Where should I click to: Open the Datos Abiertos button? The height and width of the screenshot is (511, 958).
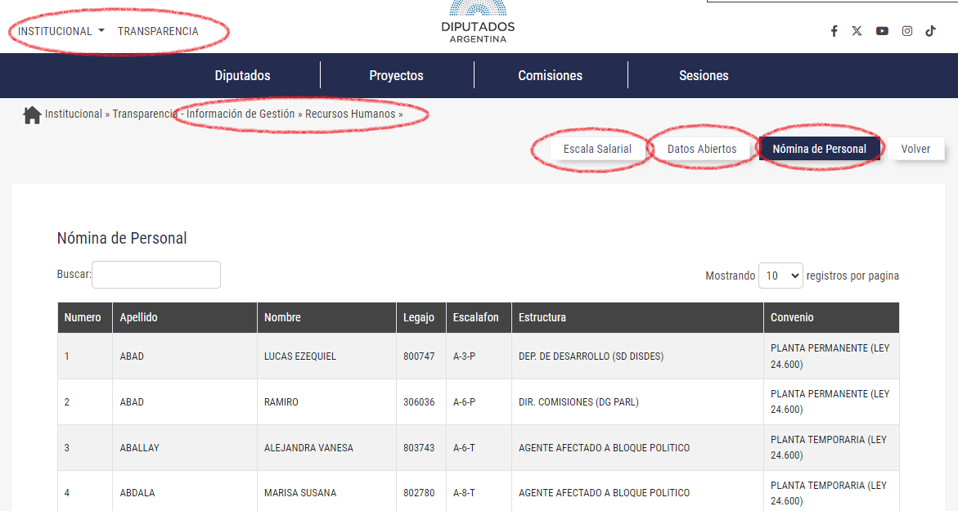click(702, 149)
